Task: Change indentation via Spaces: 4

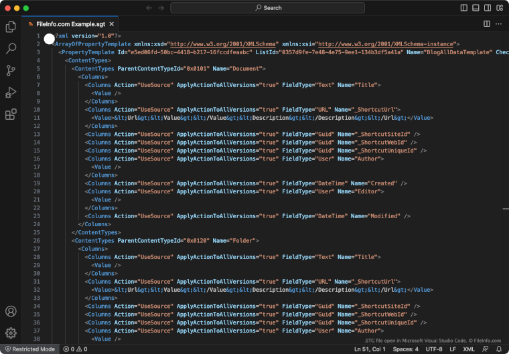Action: 405,349
